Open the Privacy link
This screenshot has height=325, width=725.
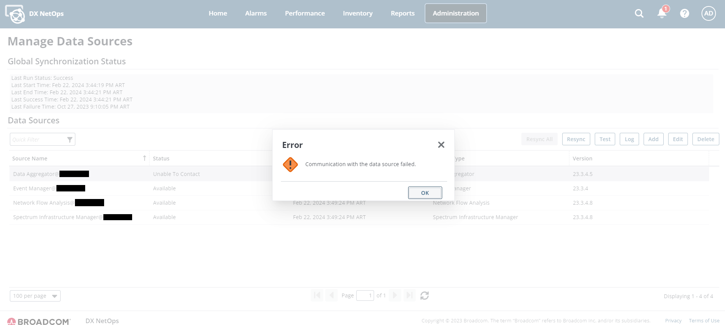point(673,321)
